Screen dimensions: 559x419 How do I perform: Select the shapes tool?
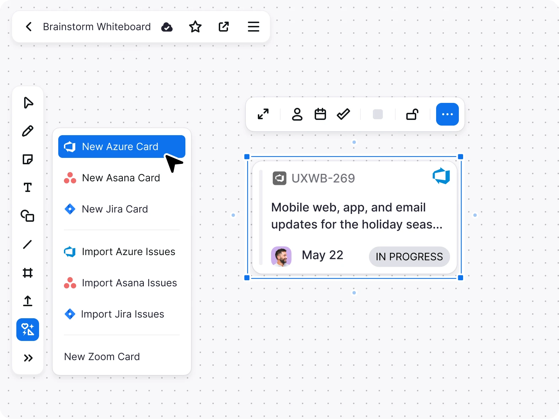28,216
